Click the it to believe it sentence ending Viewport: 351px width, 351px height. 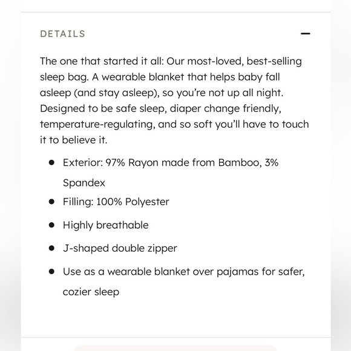(x=74, y=140)
